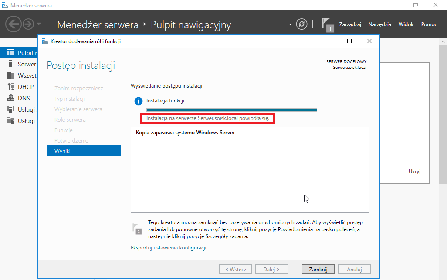The height and width of the screenshot is (280, 447).
Task: Click the Wszystkie serwery icon in the sidebar
Action: click(x=11, y=75)
